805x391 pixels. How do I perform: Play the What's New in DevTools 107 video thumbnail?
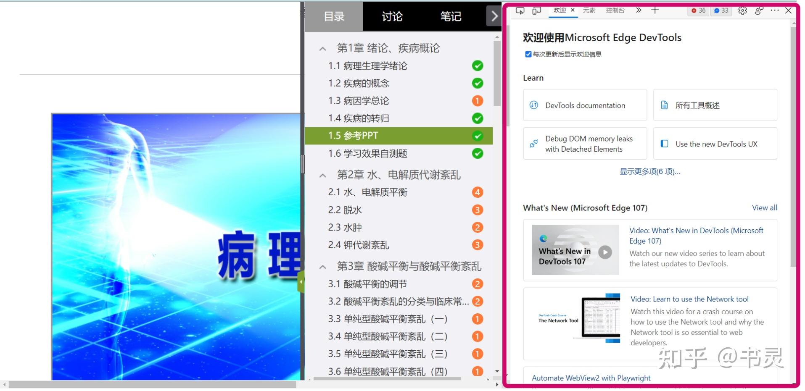click(604, 252)
